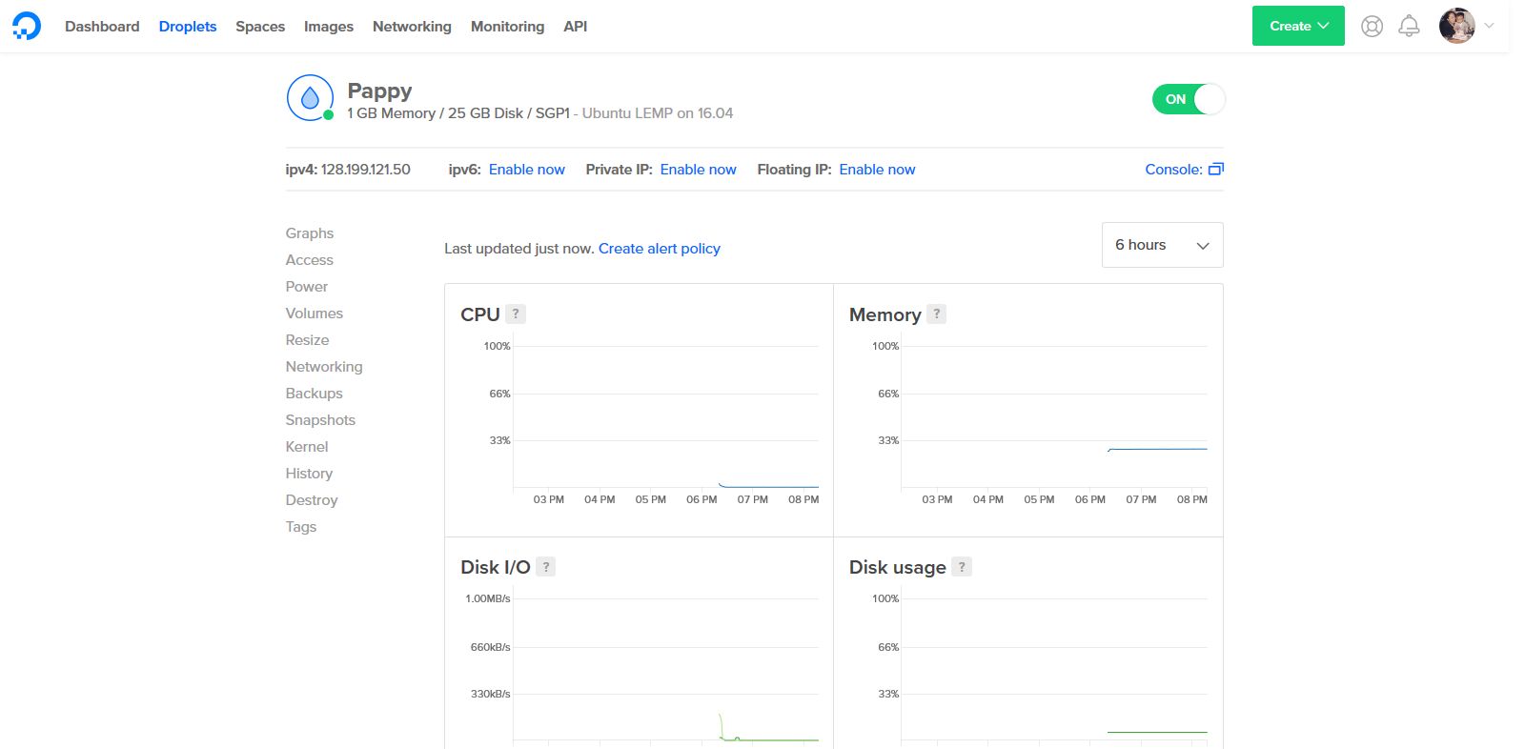Open the notifications bell icon
The height and width of the screenshot is (749, 1525).
(x=1409, y=27)
